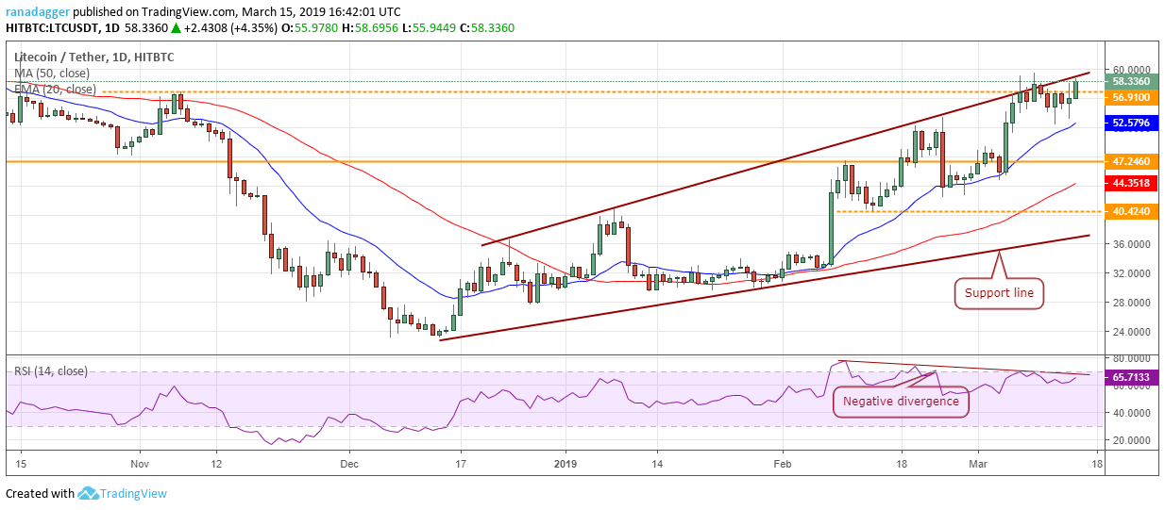Click the 28.0000 price axis label
1165x510 pixels.
click(x=1132, y=302)
